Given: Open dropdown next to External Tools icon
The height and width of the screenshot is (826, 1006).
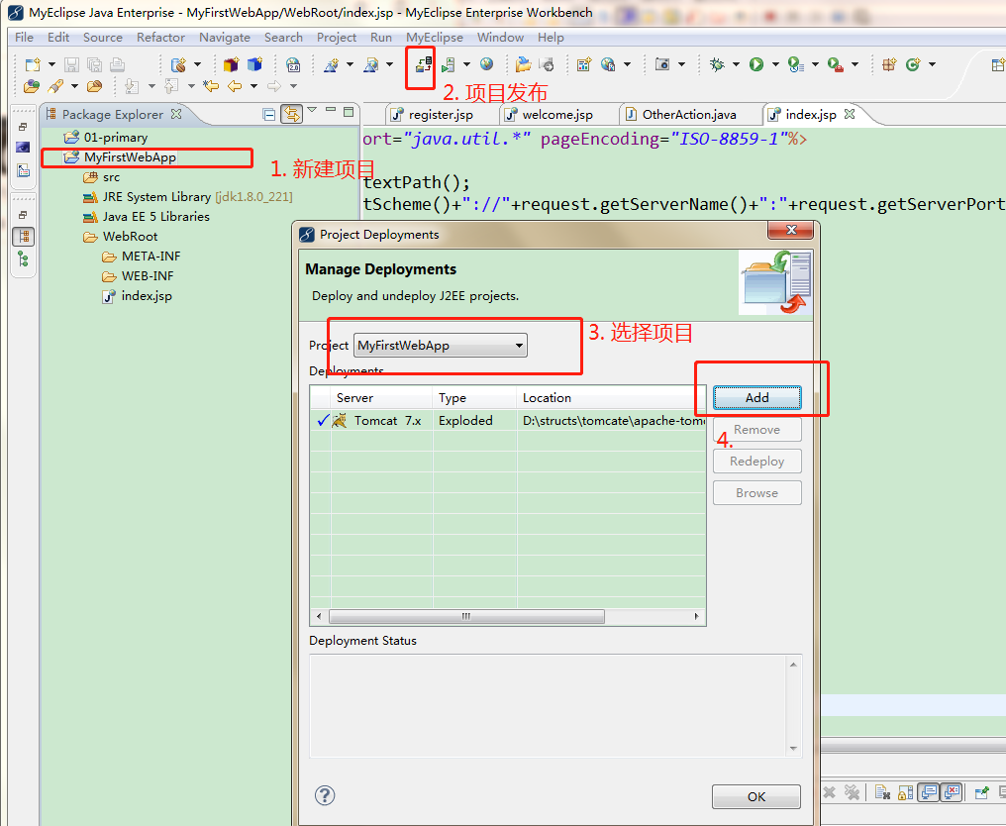Looking at the screenshot, I should click(855, 64).
